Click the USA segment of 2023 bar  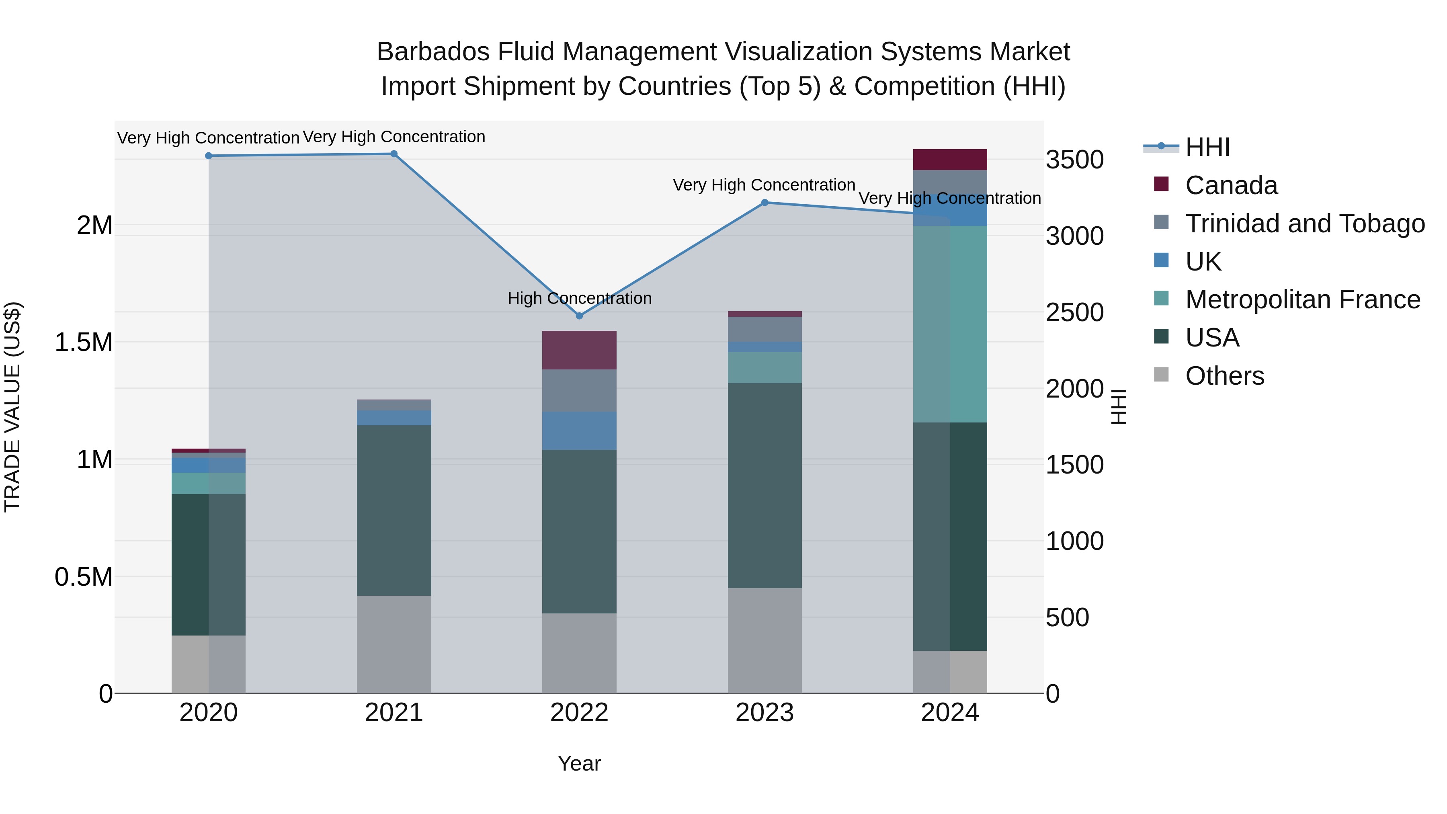(764, 486)
